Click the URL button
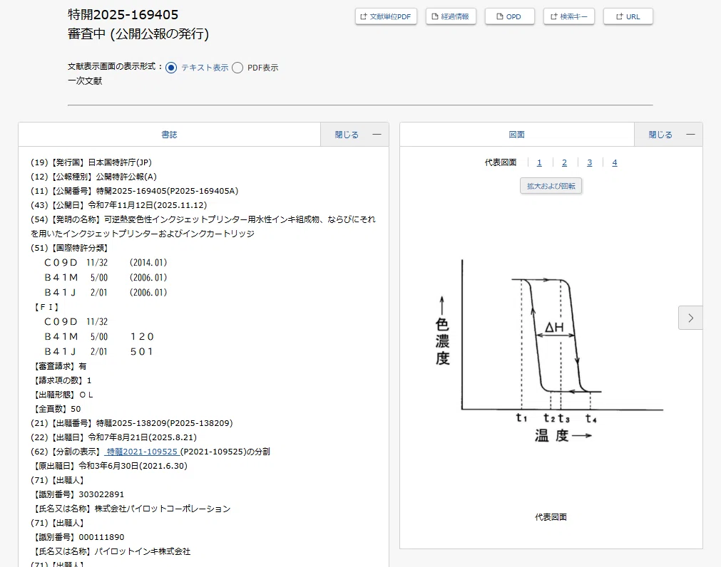The height and width of the screenshot is (567, 721). 628,16
